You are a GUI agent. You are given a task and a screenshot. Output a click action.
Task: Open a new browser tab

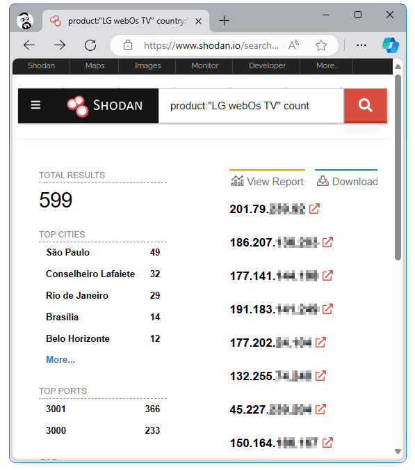click(x=224, y=21)
